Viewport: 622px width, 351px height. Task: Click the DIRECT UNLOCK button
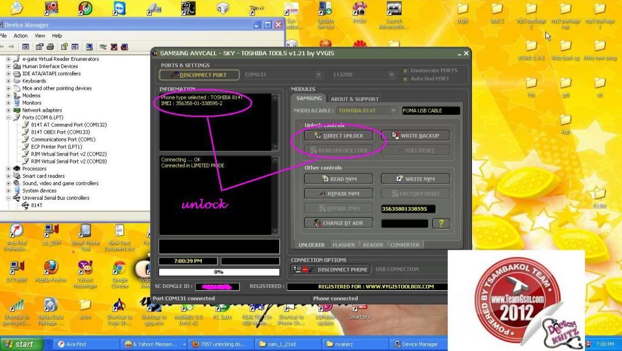coord(339,135)
